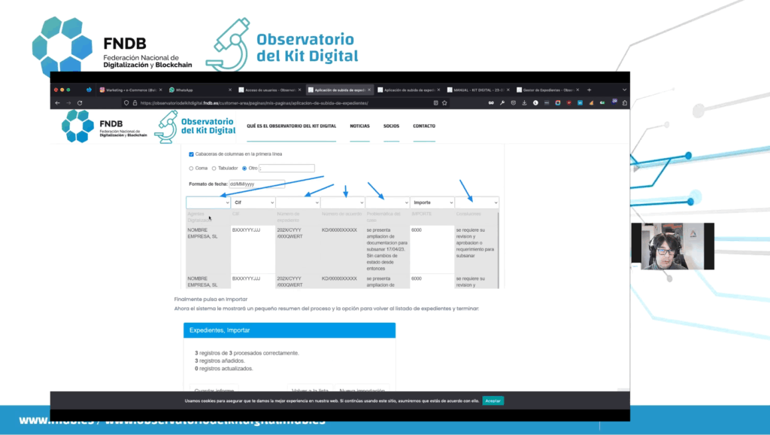Go to the 'CONTACTO' page link
The height and width of the screenshot is (435, 770).
click(423, 126)
